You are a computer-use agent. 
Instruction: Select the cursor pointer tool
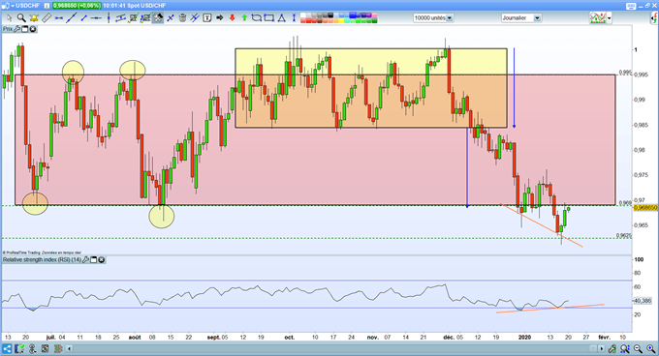tap(10, 18)
